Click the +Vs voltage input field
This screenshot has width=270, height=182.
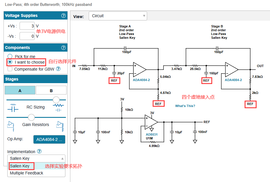27,26
